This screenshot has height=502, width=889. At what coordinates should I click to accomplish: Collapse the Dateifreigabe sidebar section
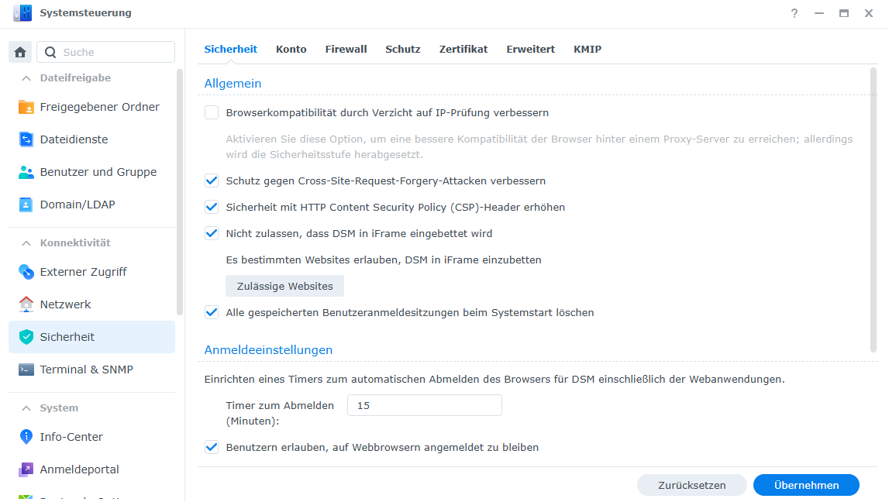coord(26,78)
